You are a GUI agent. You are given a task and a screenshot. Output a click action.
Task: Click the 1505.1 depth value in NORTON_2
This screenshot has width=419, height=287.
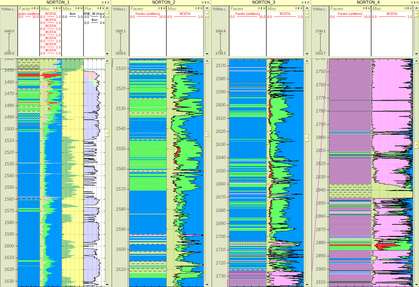point(120,31)
